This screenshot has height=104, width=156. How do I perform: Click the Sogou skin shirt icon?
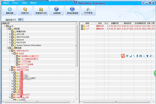click(x=147, y=56)
